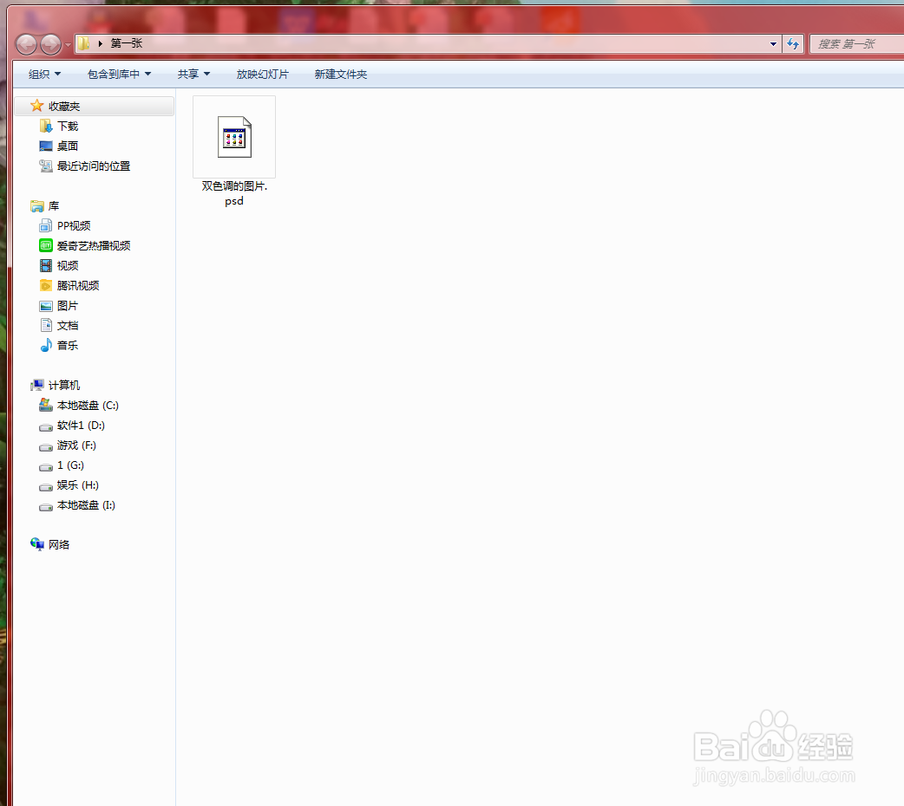The width and height of the screenshot is (904, 806).
Task: Open 软件1 (D:) drive
Action: coord(81,426)
